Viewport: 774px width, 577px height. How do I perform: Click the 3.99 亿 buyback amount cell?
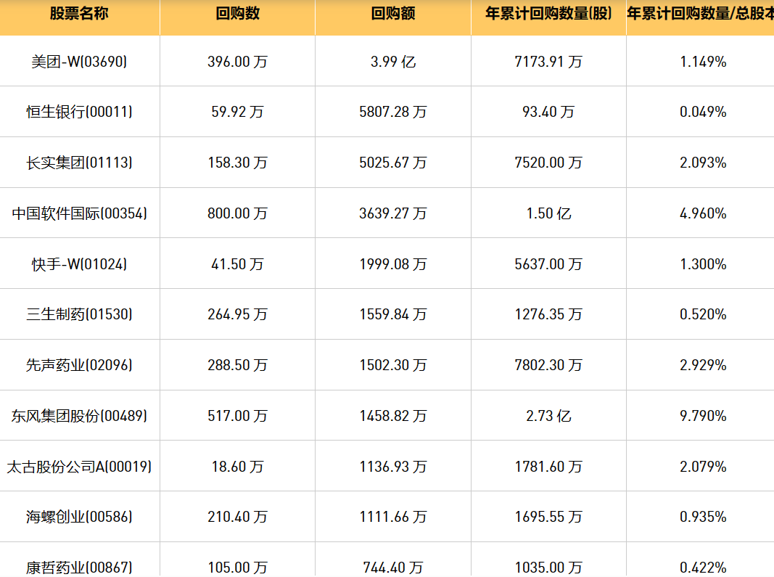(392, 62)
